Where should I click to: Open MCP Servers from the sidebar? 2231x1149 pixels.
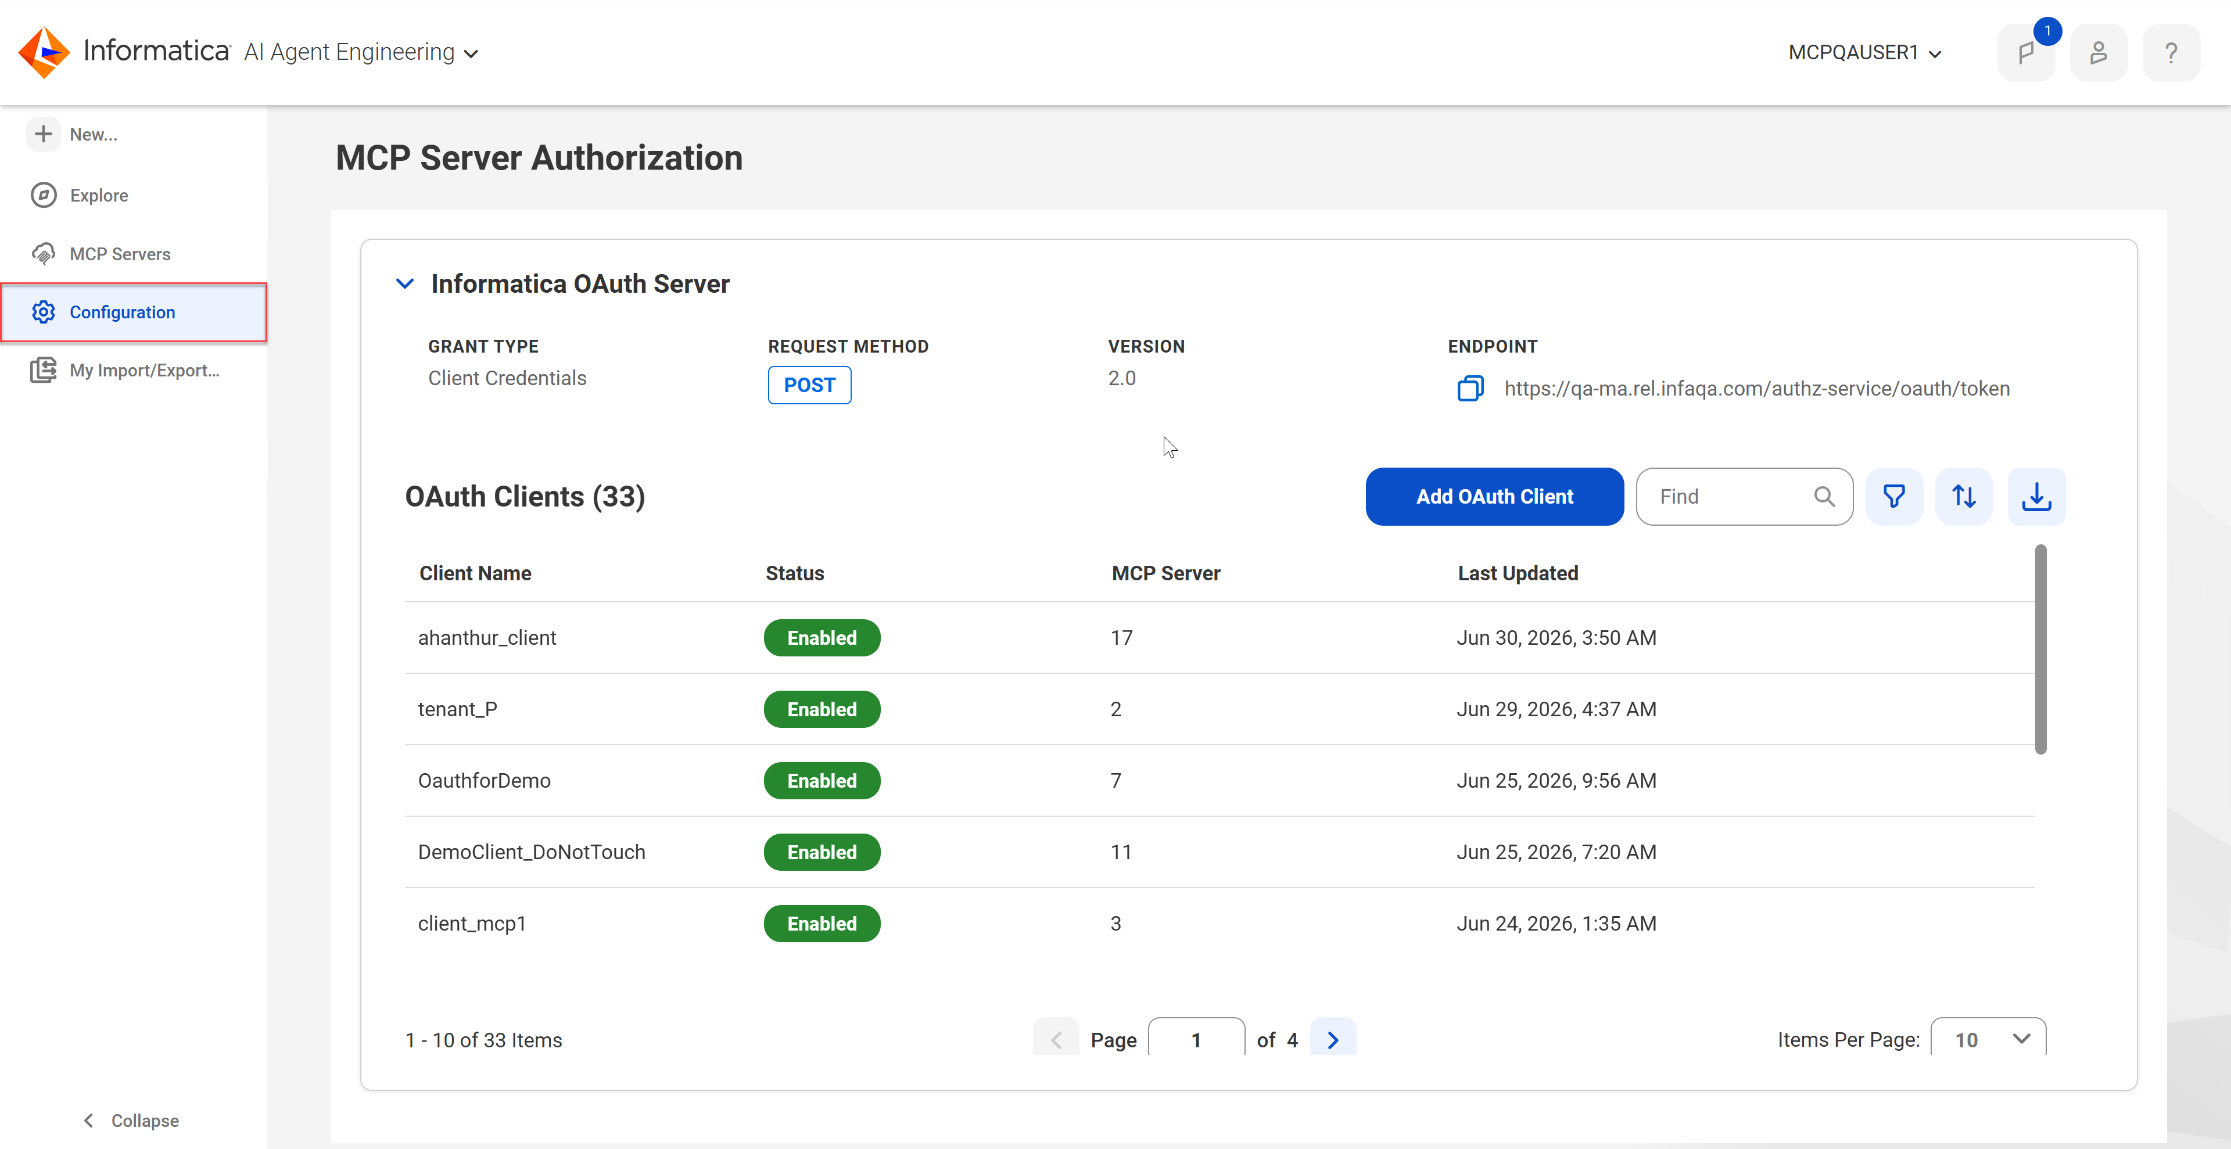[120, 254]
